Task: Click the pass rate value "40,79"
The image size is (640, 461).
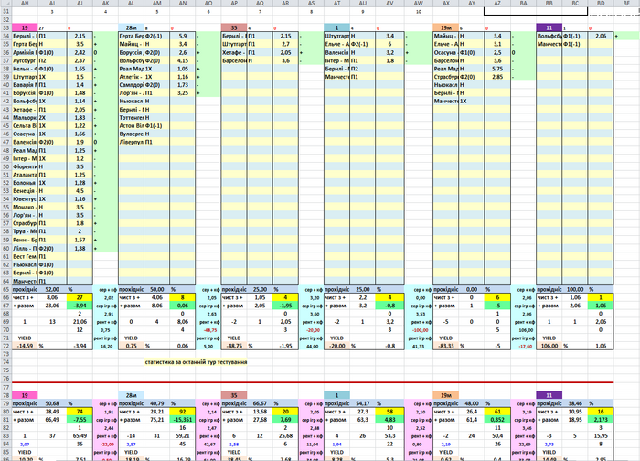Action: [x=156, y=403]
